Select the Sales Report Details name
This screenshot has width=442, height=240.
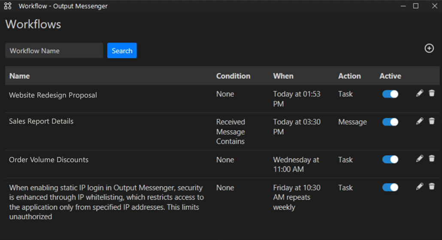click(41, 121)
